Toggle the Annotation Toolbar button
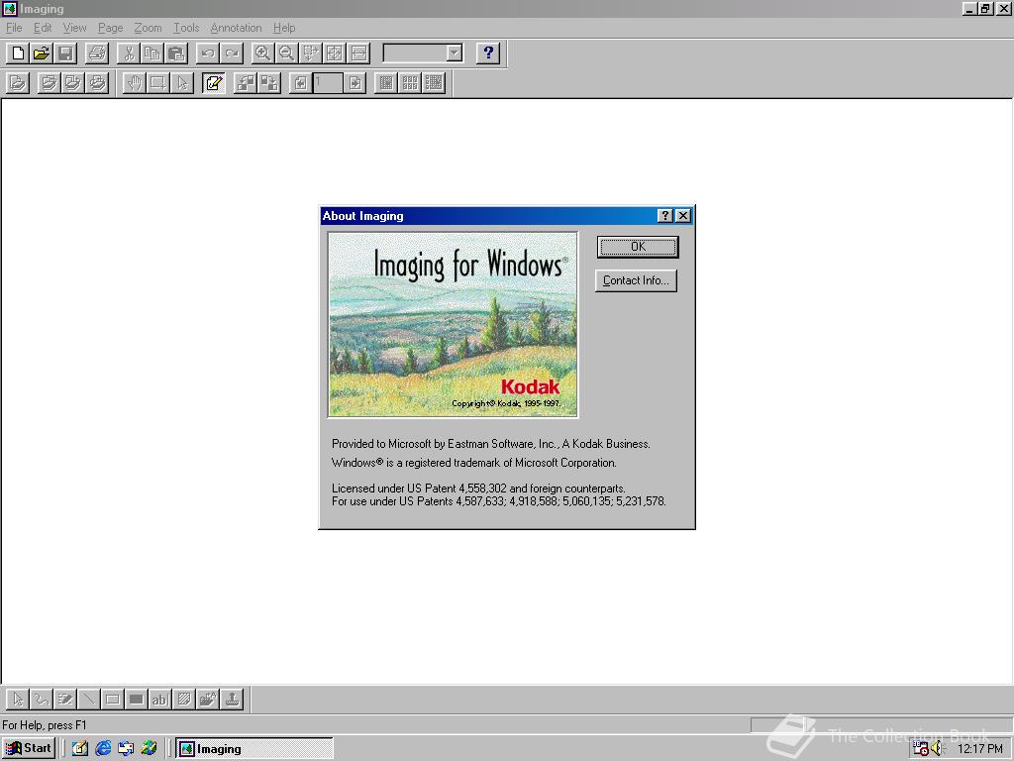The width and height of the screenshot is (1014, 761). [x=214, y=83]
